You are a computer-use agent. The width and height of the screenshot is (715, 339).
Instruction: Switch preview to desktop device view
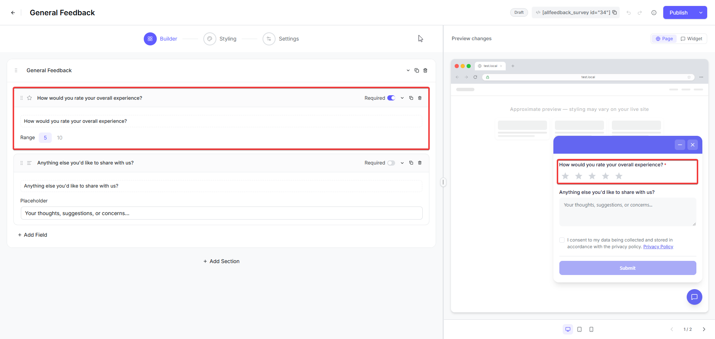tap(568, 329)
